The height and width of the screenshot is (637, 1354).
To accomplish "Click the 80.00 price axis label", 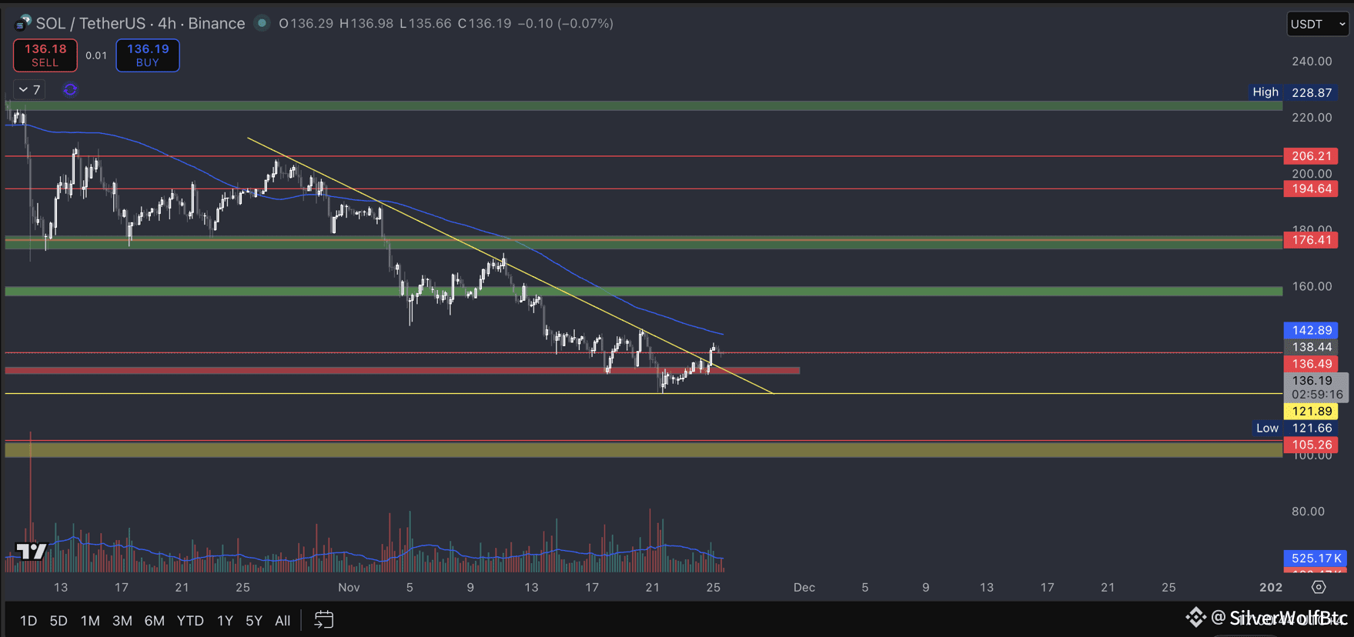I will click(1309, 512).
